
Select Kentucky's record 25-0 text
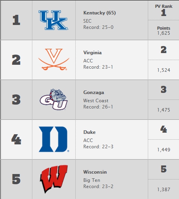[98, 27]
